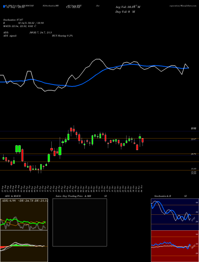Click the empty Intra Day Trading chart box

(80, 222)
